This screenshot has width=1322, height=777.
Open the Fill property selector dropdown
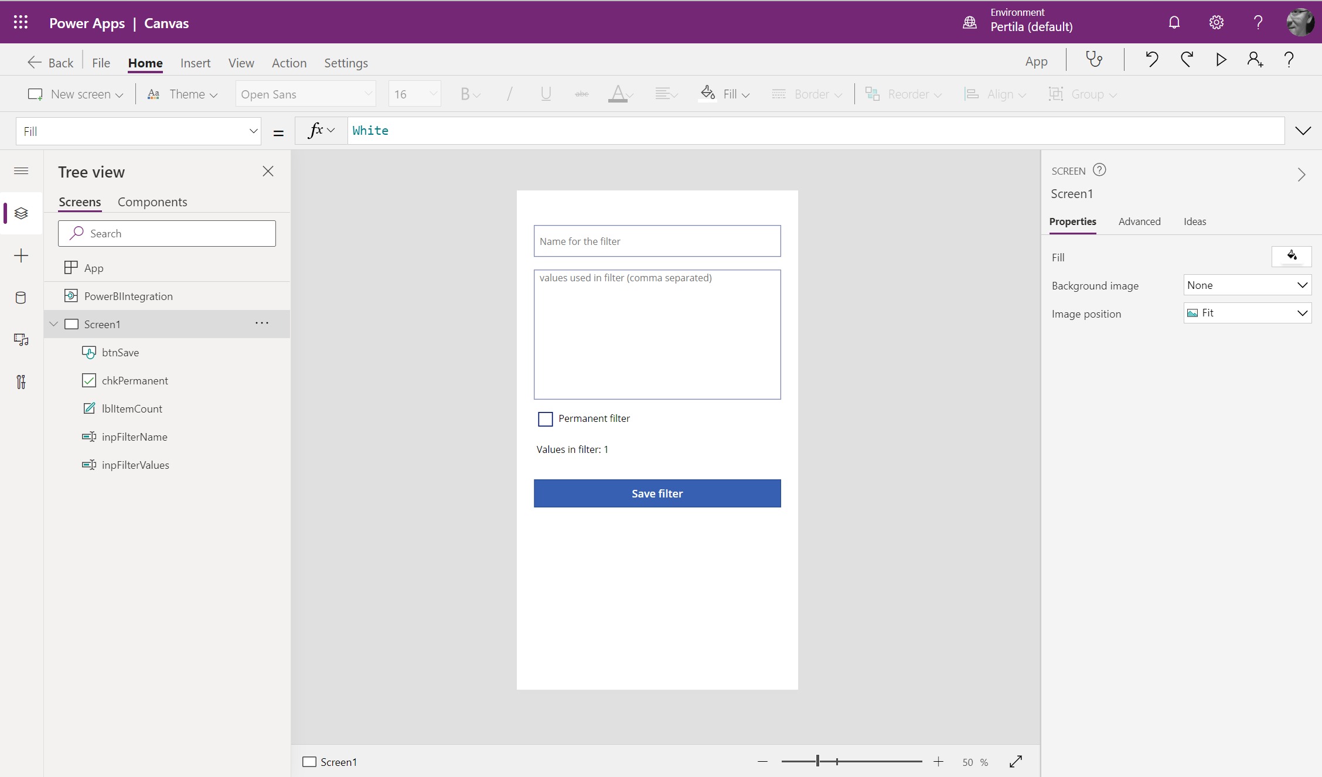pyautogui.click(x=138, y=131)
